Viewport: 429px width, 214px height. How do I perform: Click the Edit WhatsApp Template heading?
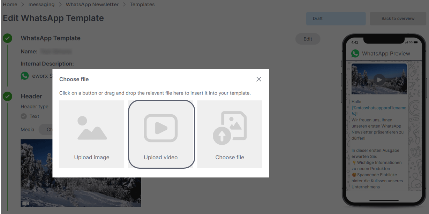pos(53,18)
